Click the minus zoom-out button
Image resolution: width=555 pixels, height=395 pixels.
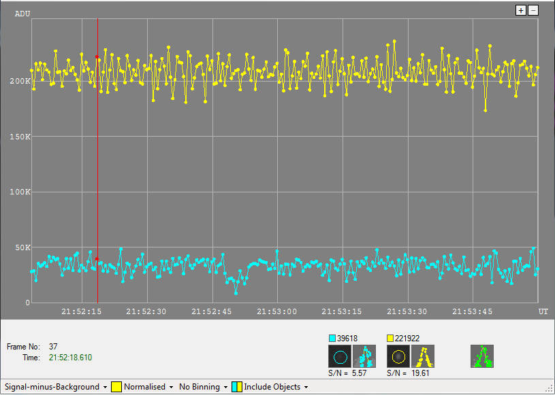(x=533, y=10)
